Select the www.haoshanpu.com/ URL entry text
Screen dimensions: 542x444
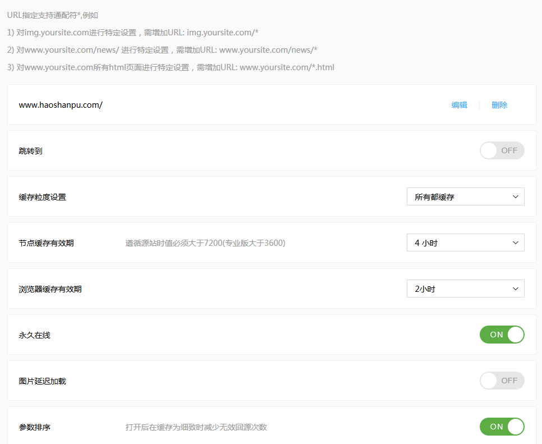pos(61,105)
